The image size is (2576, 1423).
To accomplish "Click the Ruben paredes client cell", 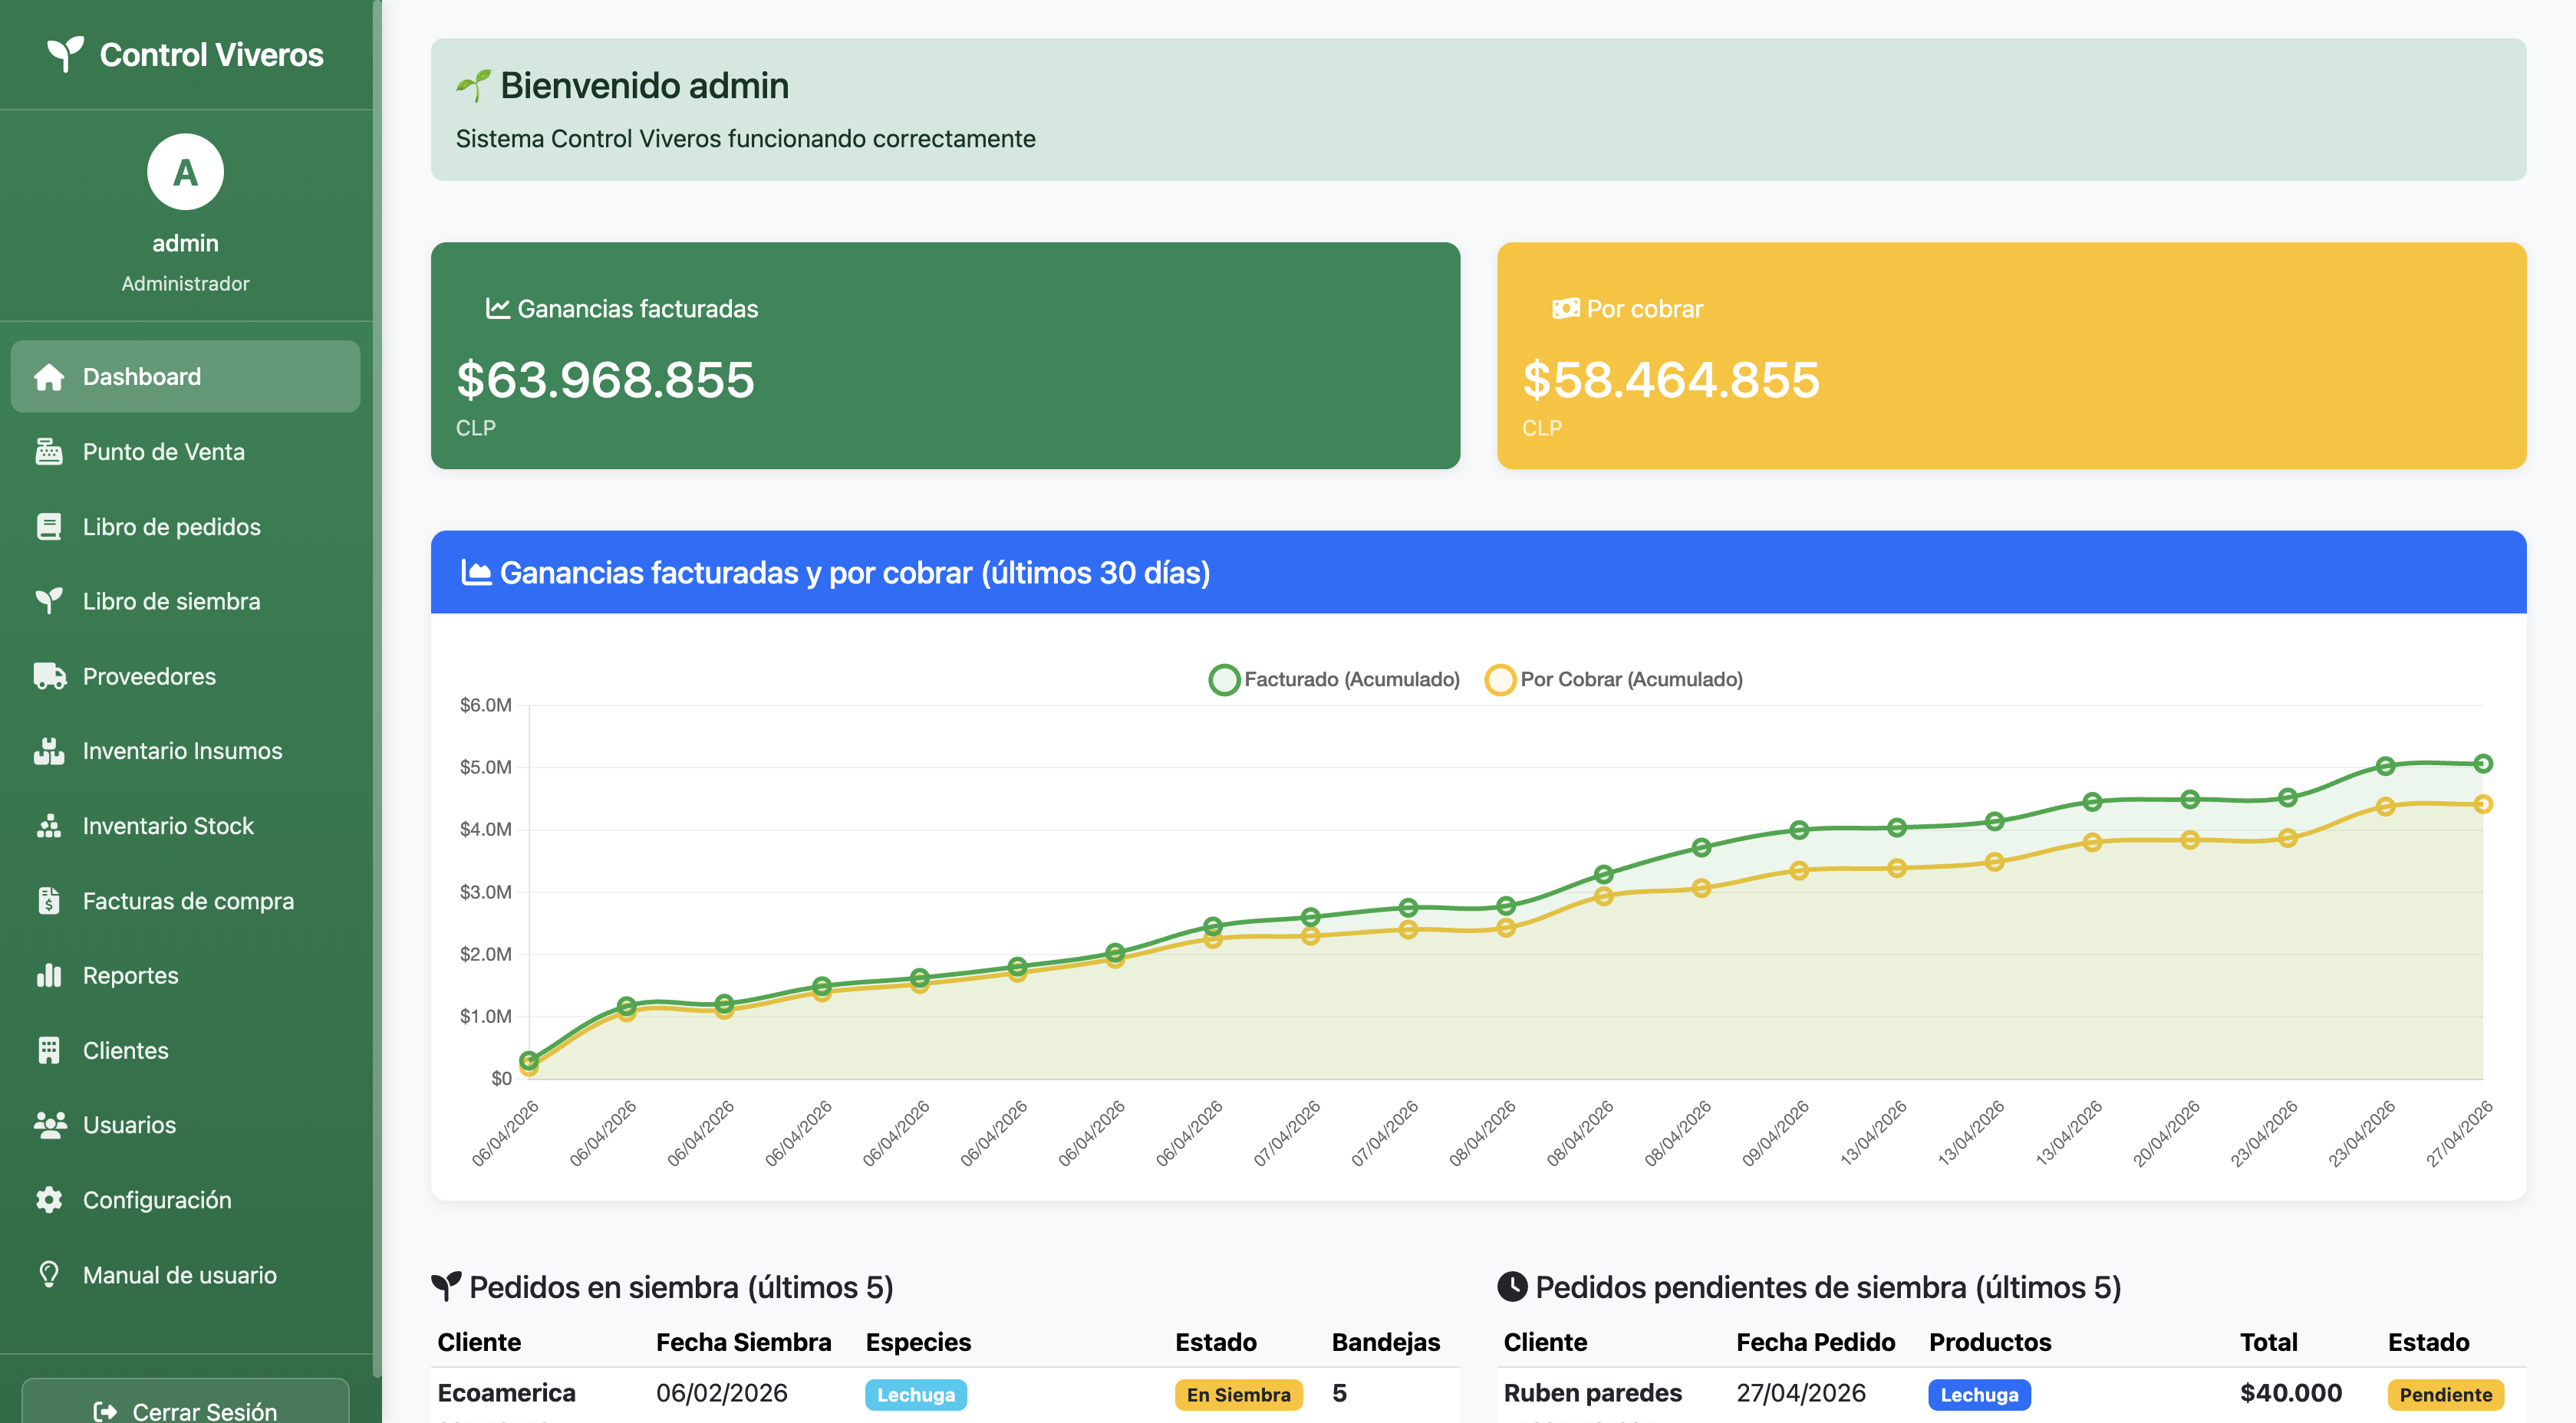I will pos(1593,1393).
